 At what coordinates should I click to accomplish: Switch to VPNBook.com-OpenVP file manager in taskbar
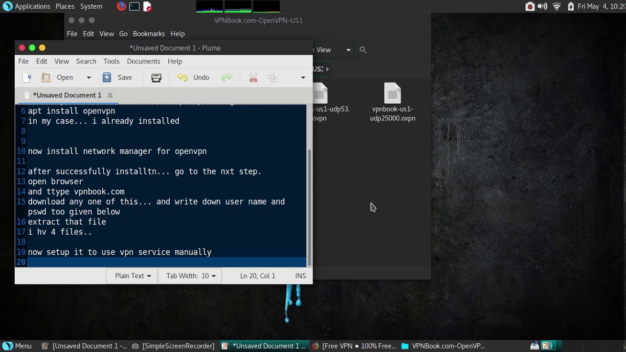(x=443, y=346)
